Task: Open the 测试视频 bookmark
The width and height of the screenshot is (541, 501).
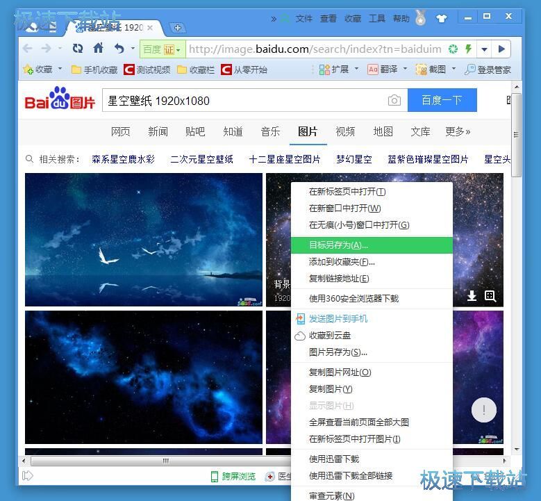Action: tap(147, 69)
